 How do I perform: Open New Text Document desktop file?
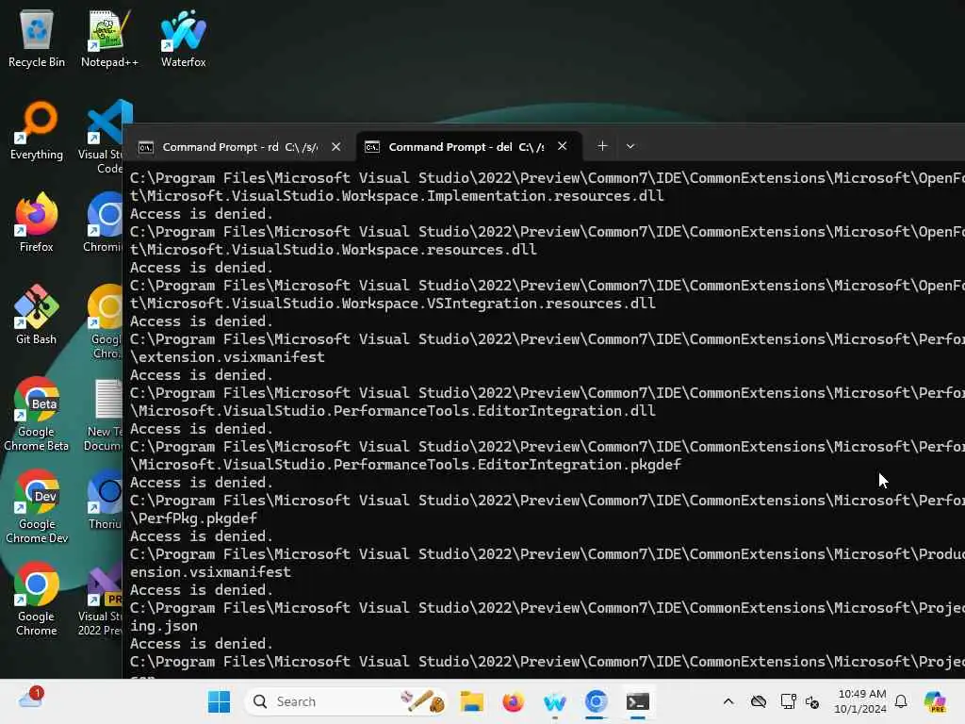click(104, 414)
